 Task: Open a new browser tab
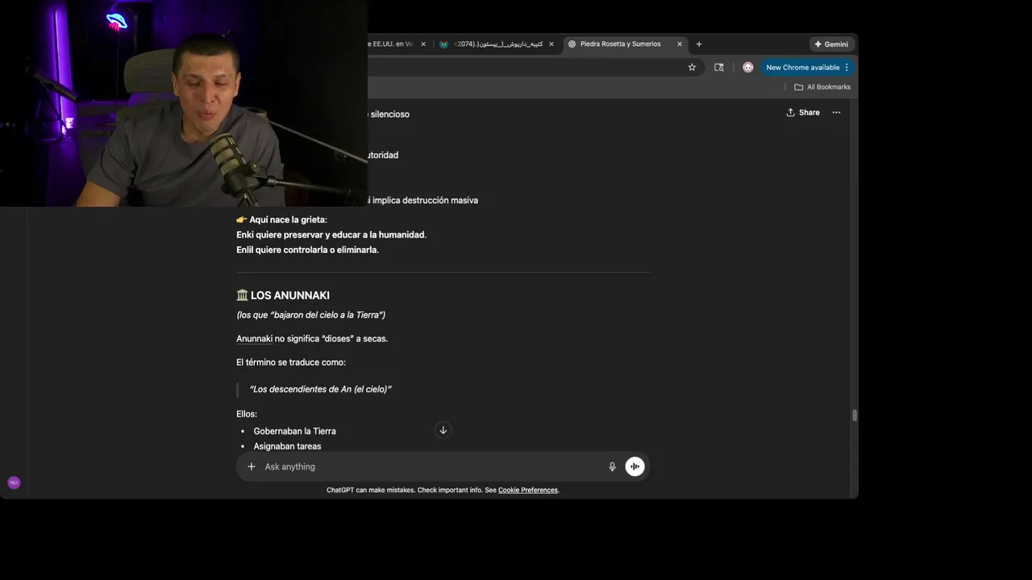[x=699, y=44]
